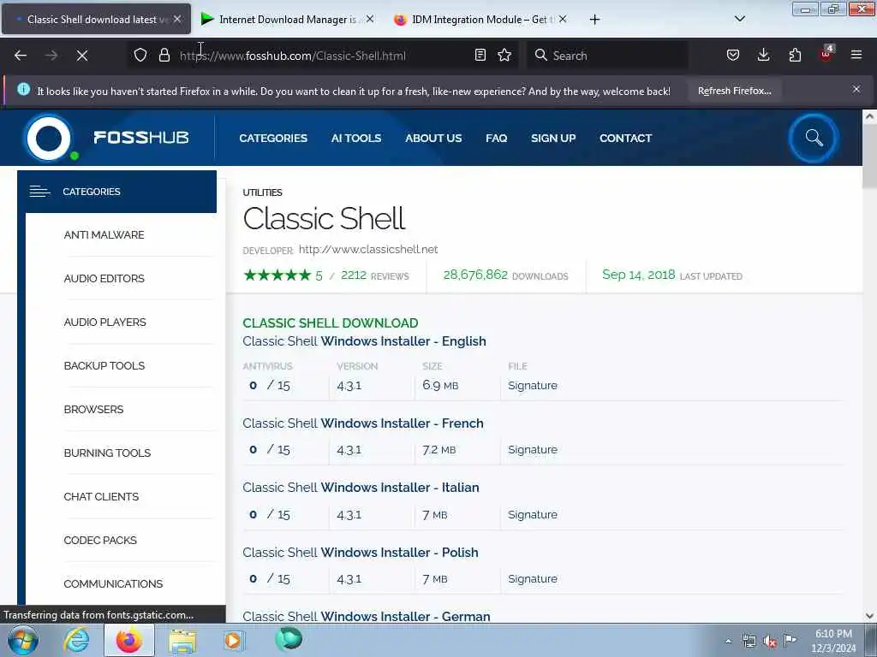This screenshot has height=657, width=877.
Task: Toggle reader view icon
Action: (x=480, y=56)
